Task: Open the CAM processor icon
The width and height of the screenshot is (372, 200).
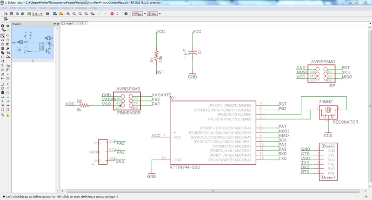Action: [x=22, y=14]
